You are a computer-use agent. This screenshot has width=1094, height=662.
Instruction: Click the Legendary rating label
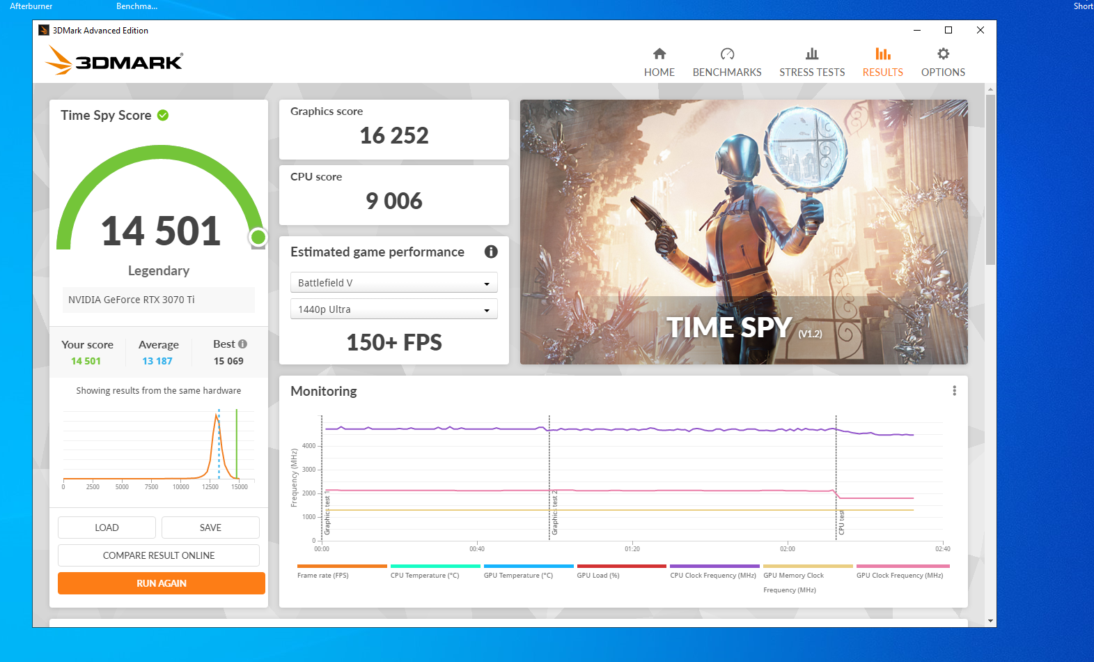[x=159, y=270]
